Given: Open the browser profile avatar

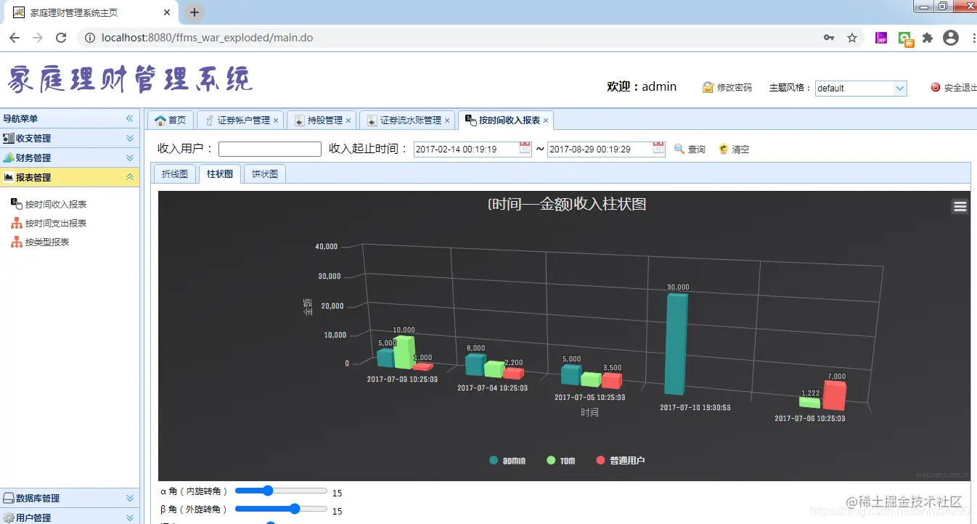Looking at the screenshot, I should (x=951, y=38).
